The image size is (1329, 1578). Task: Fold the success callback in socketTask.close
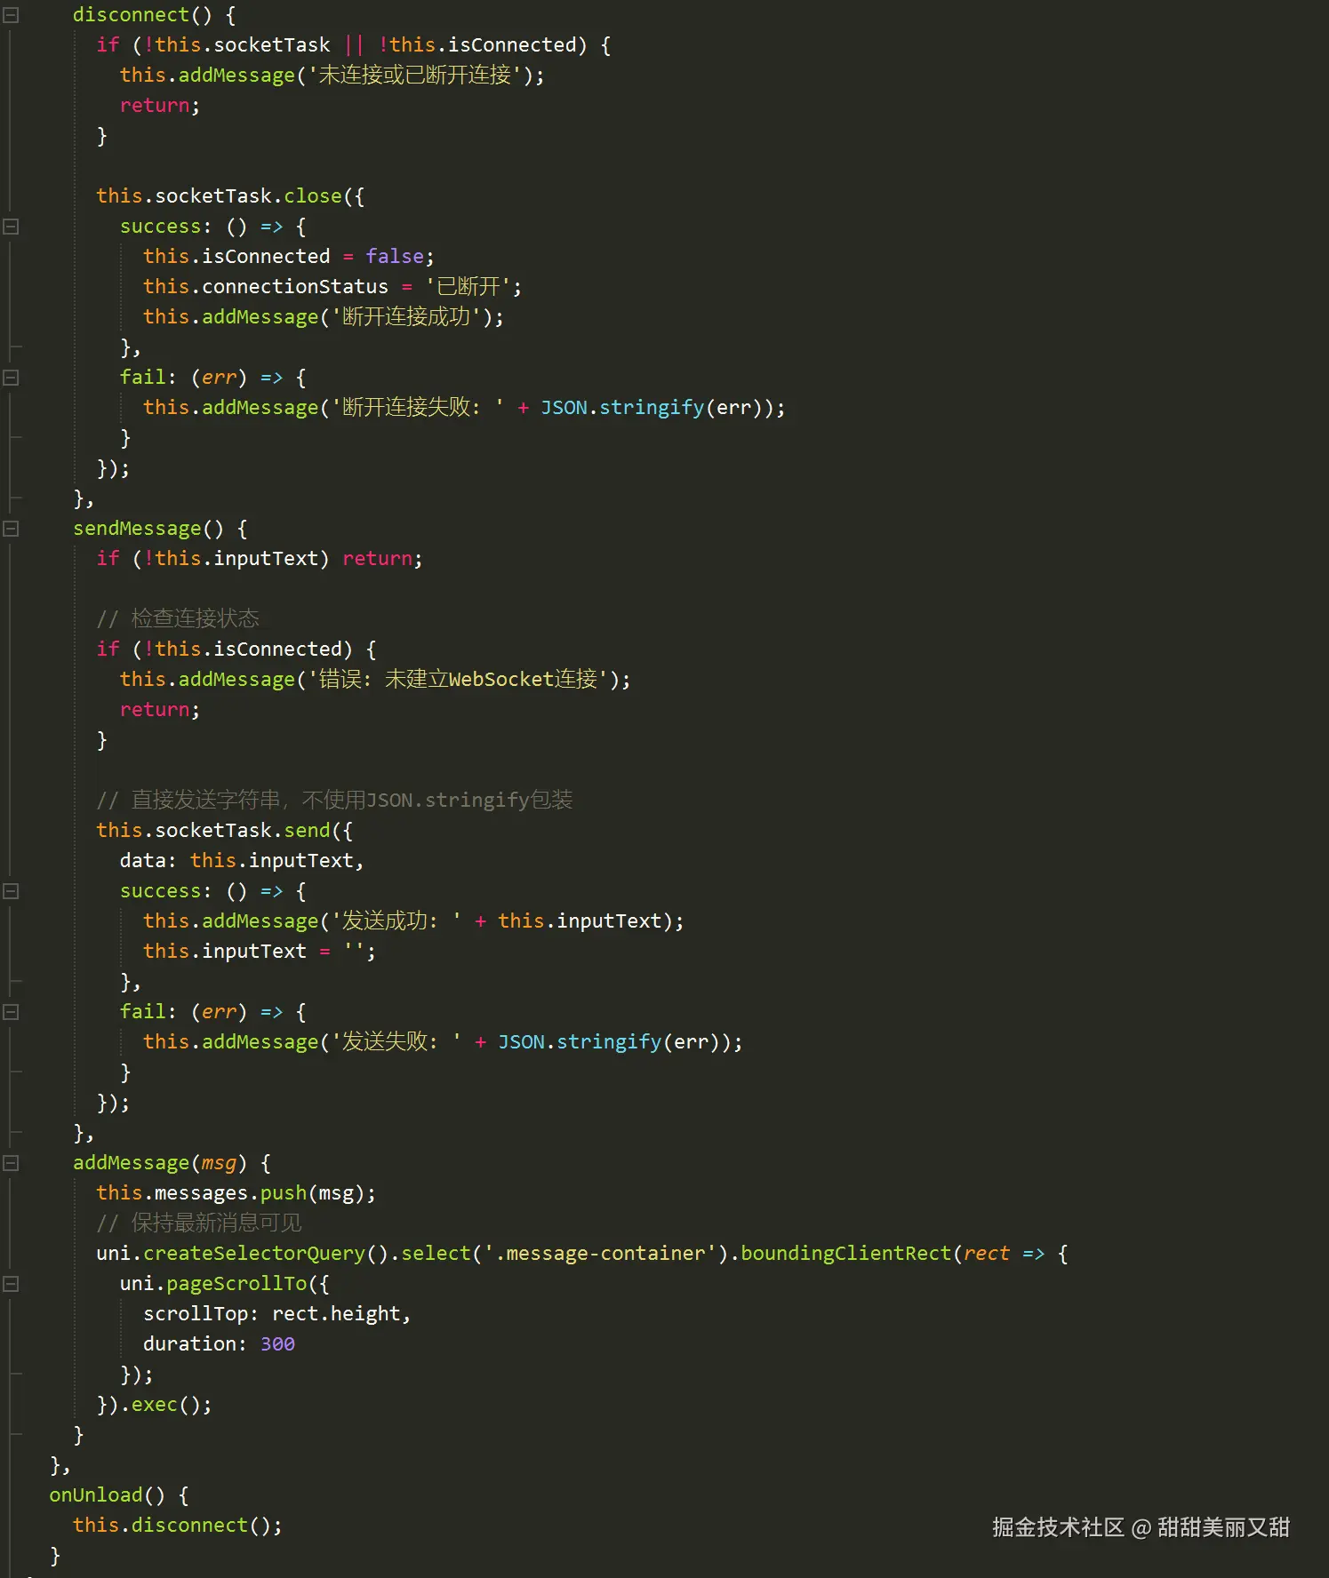pos(11,227)
